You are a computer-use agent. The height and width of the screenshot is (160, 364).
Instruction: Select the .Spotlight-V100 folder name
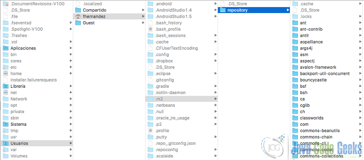27,29
